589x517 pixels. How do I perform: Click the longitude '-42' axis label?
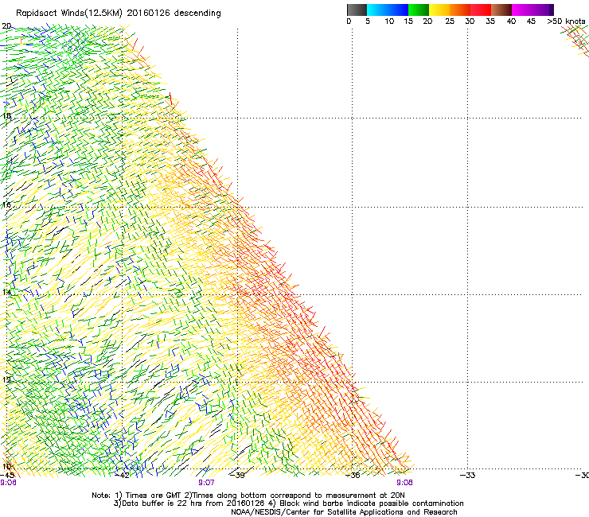123,476
